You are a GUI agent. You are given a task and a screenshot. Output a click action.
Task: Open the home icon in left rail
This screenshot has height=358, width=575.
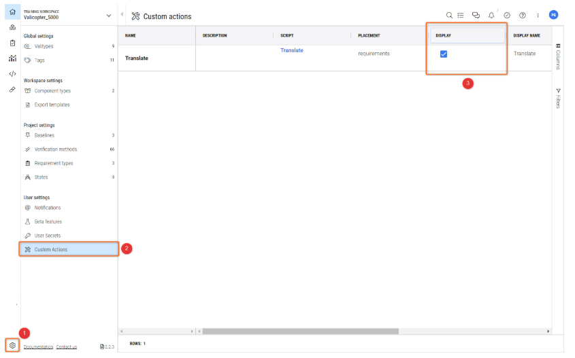click(12, 12)
